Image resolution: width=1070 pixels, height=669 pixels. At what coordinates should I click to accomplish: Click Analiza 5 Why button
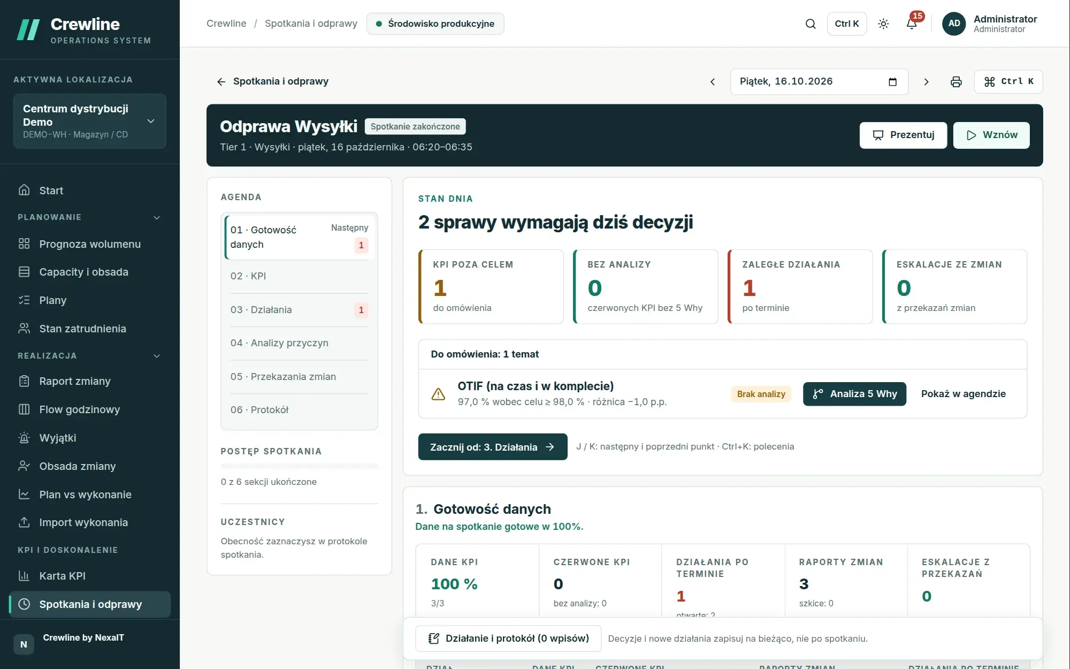854,394
